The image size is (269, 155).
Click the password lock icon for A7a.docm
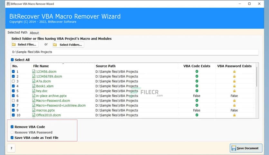click(x=234, y=81)
